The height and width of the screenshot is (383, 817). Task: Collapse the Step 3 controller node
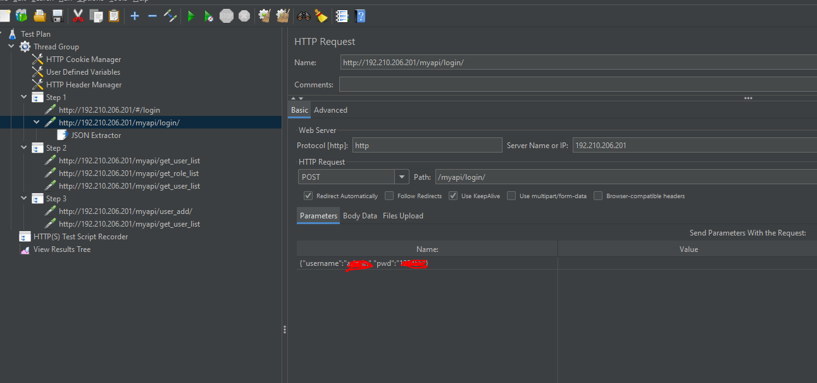point(24,199)
